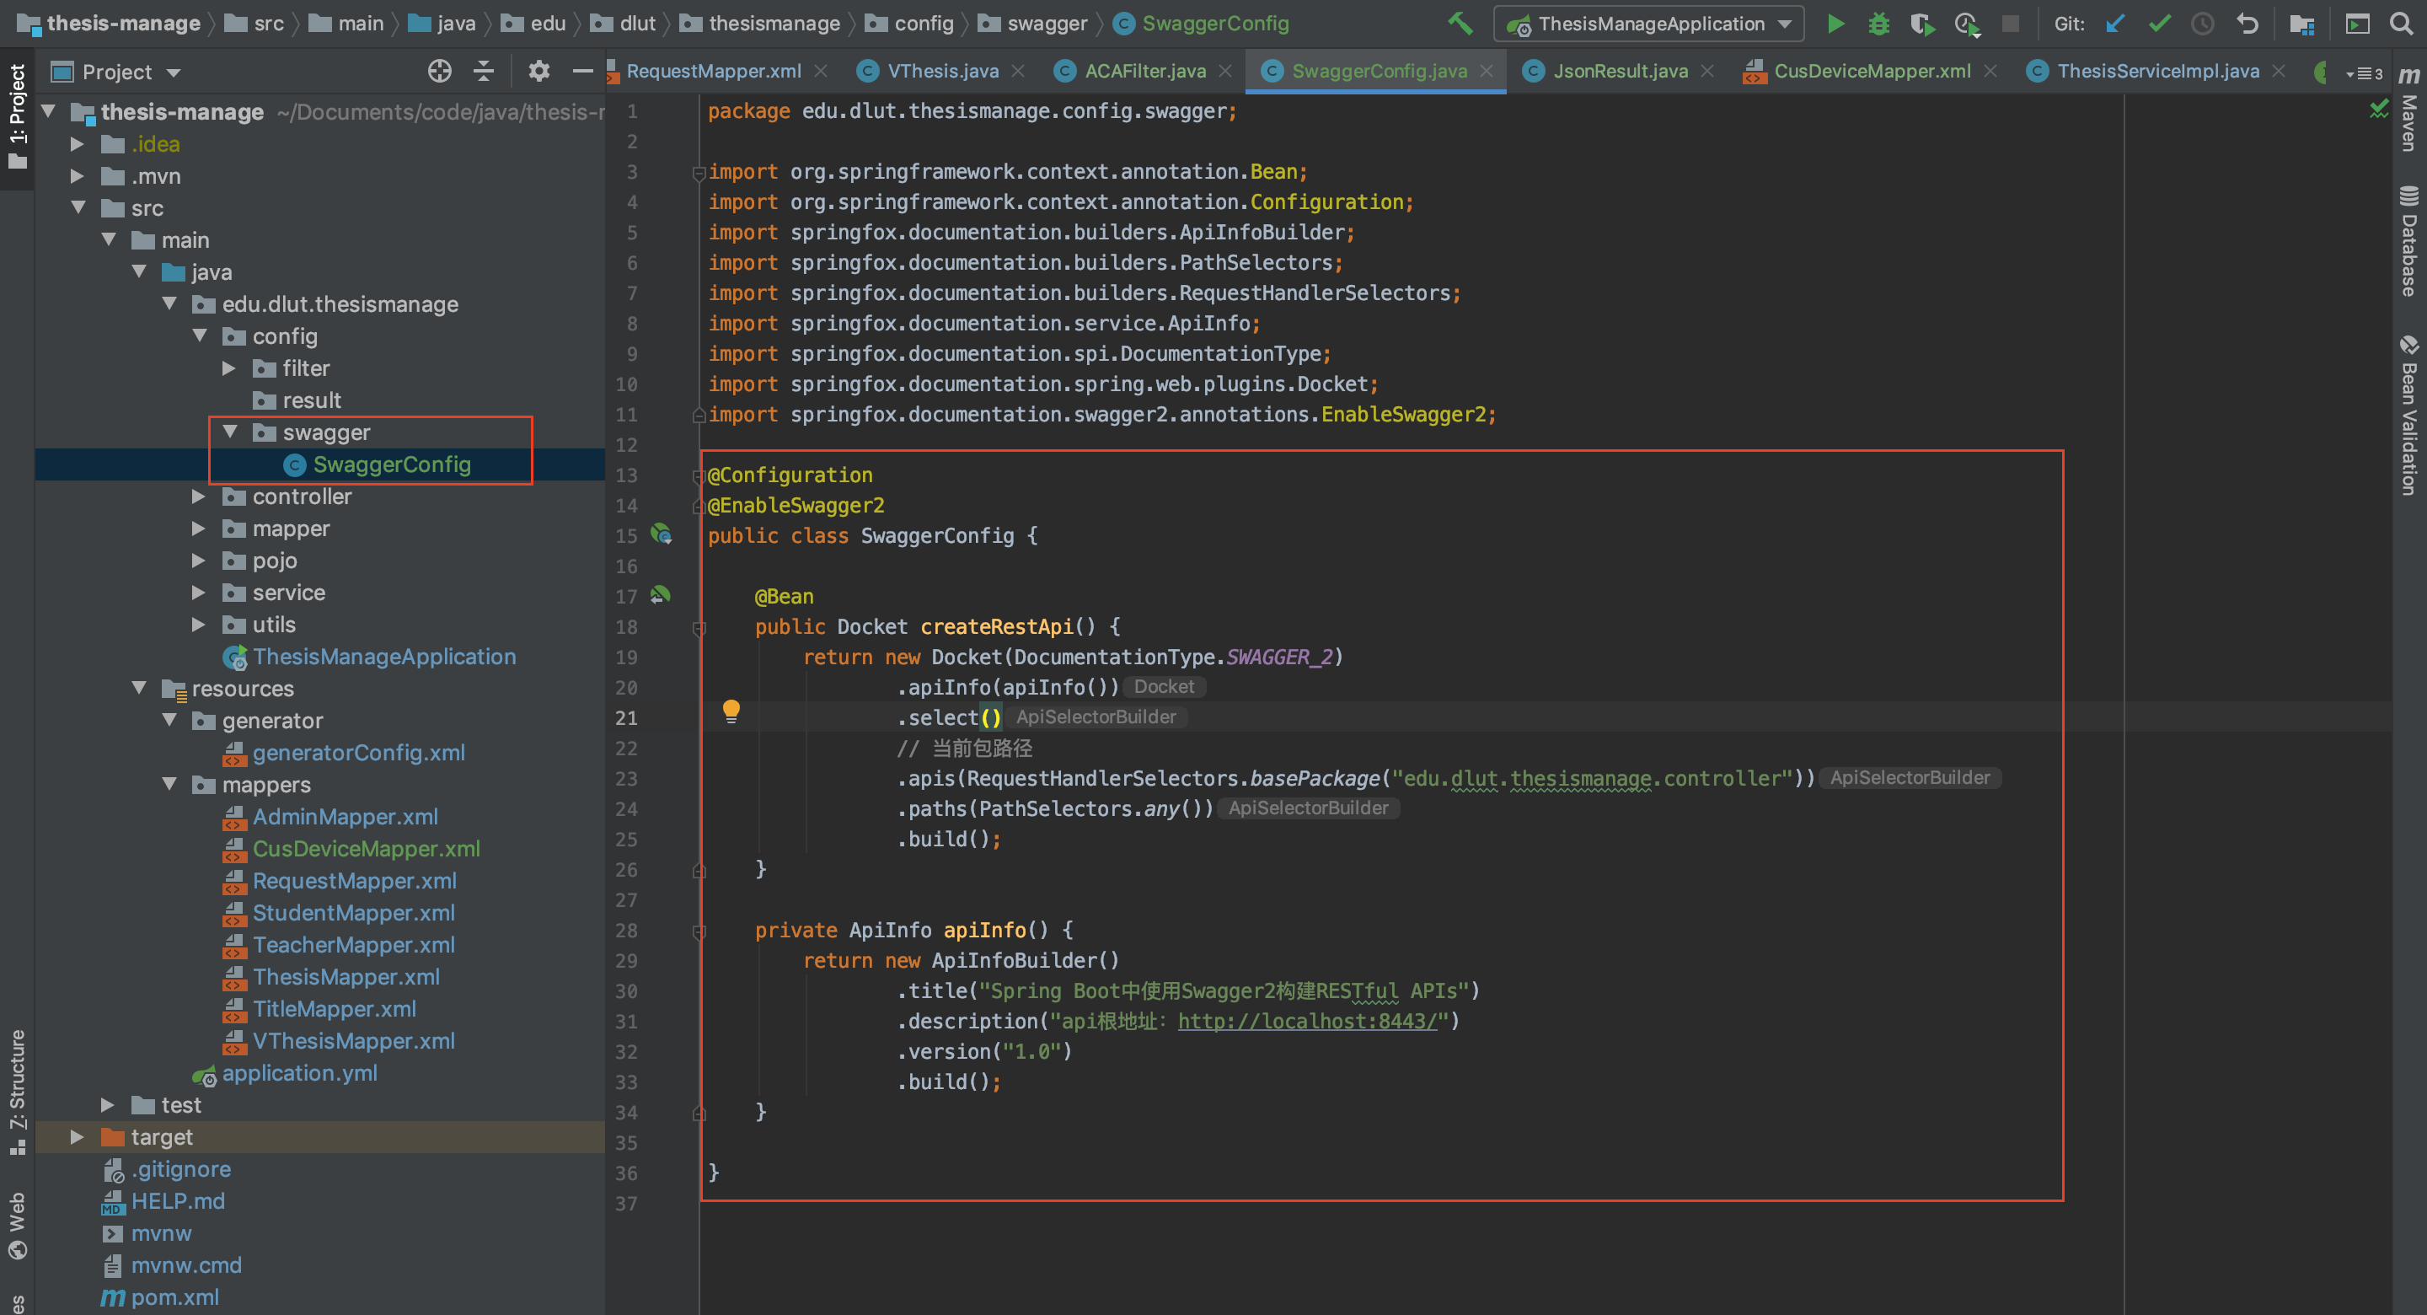This screenshot has width=2427, height=1315.
Task: Switch to the ACAFilter.java tab
Action: click(1144, 72)
